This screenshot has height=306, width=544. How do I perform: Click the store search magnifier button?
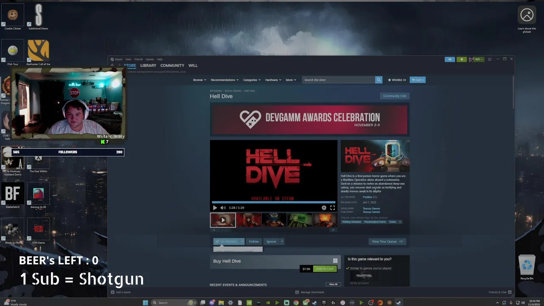[x=379, y=80]
